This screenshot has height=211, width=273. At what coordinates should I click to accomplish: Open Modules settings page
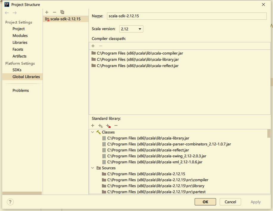[x=20, y=36]
